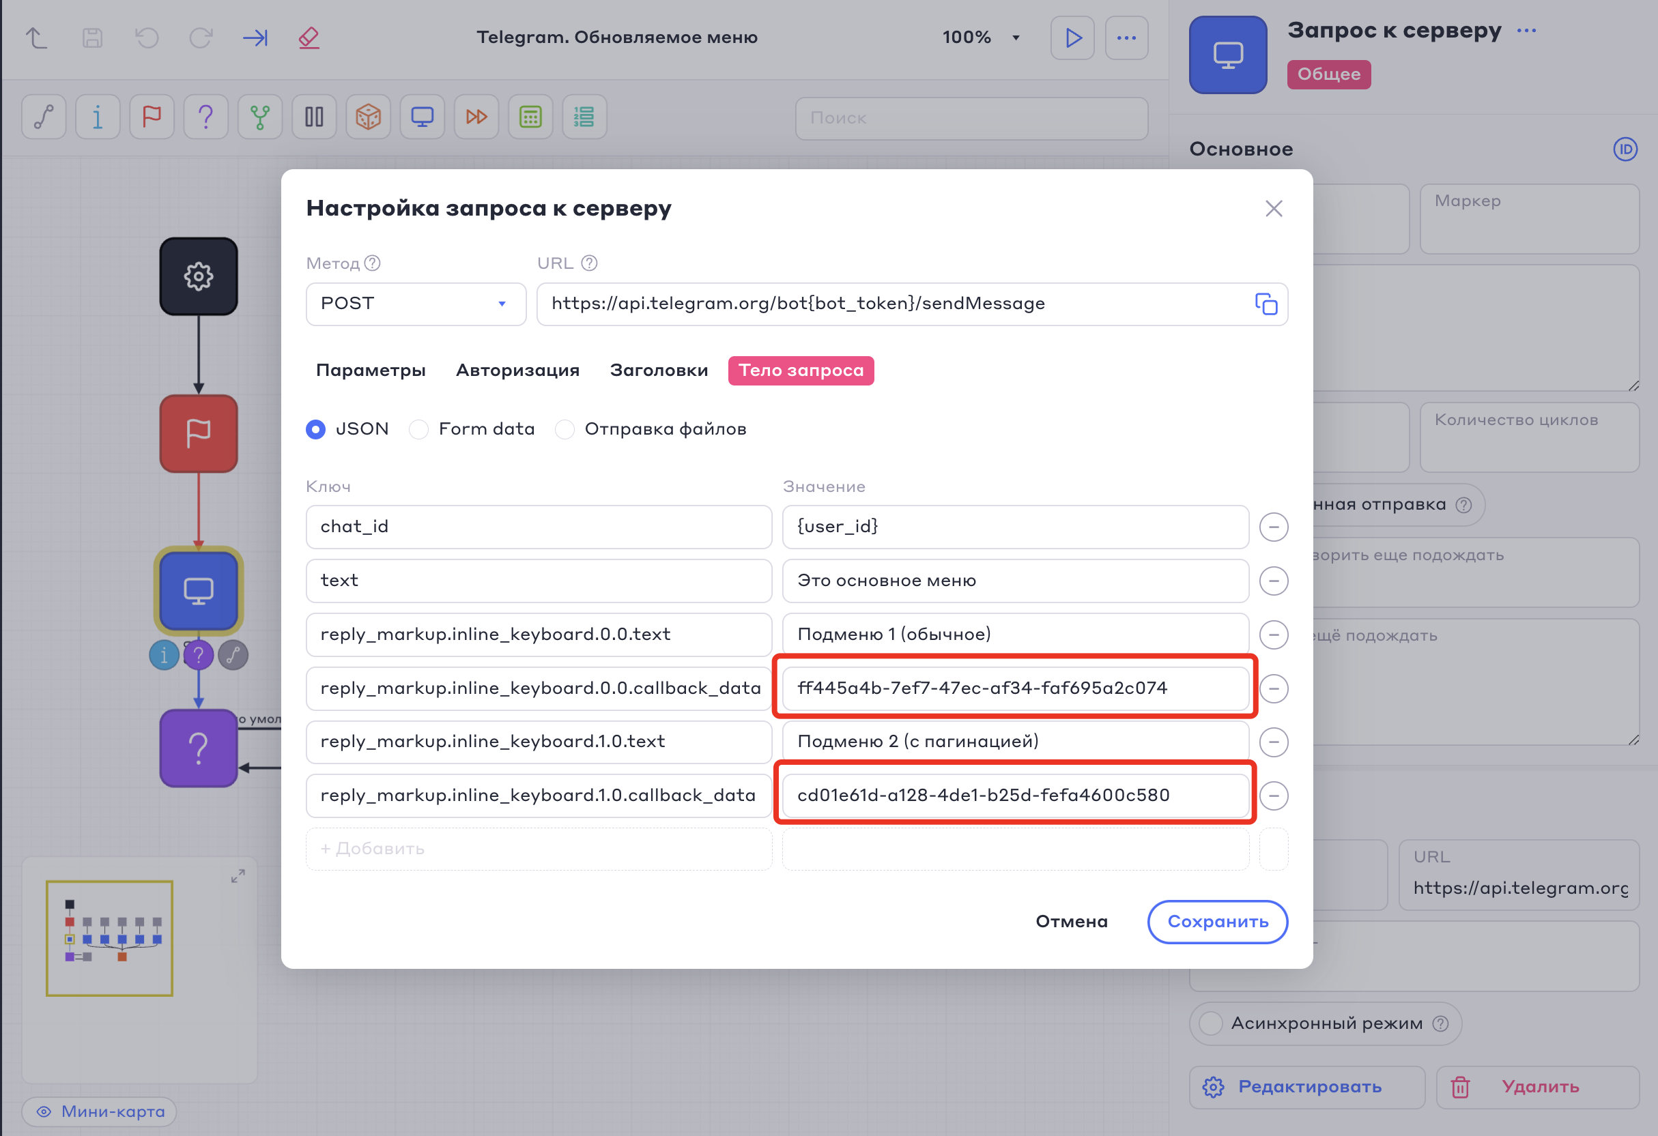Click the Отмена button

(x=1072, y=922)
